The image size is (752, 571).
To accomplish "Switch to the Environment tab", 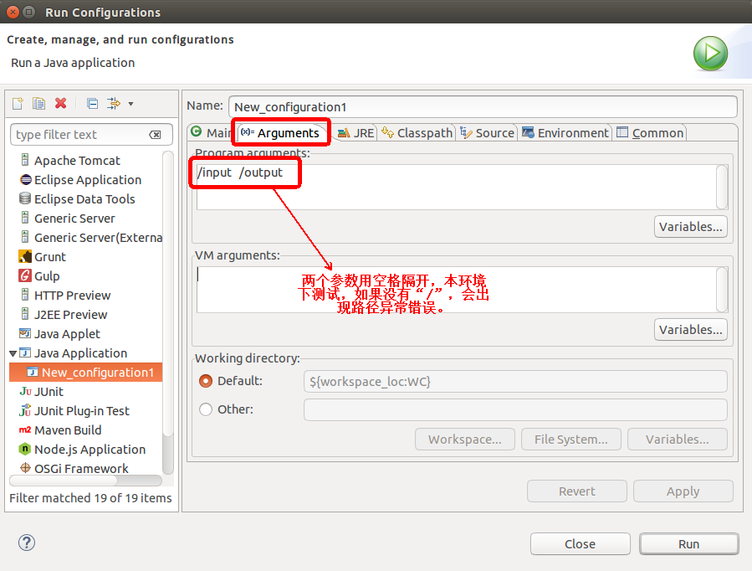I will (565, 133).
